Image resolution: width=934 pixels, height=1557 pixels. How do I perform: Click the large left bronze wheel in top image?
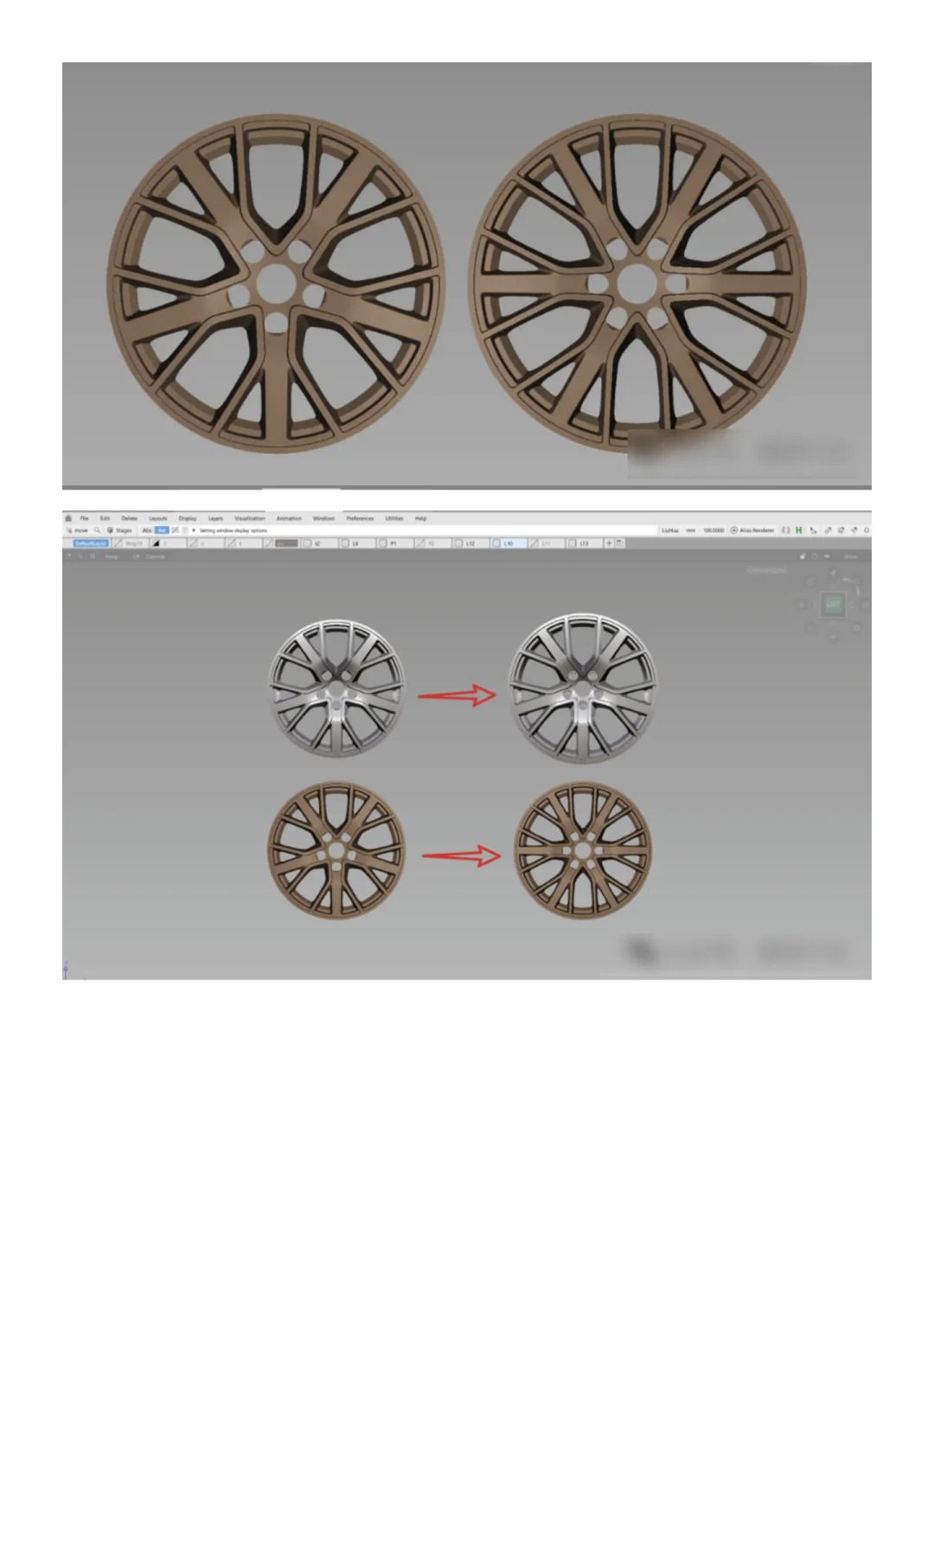click(x=276, y=284)
